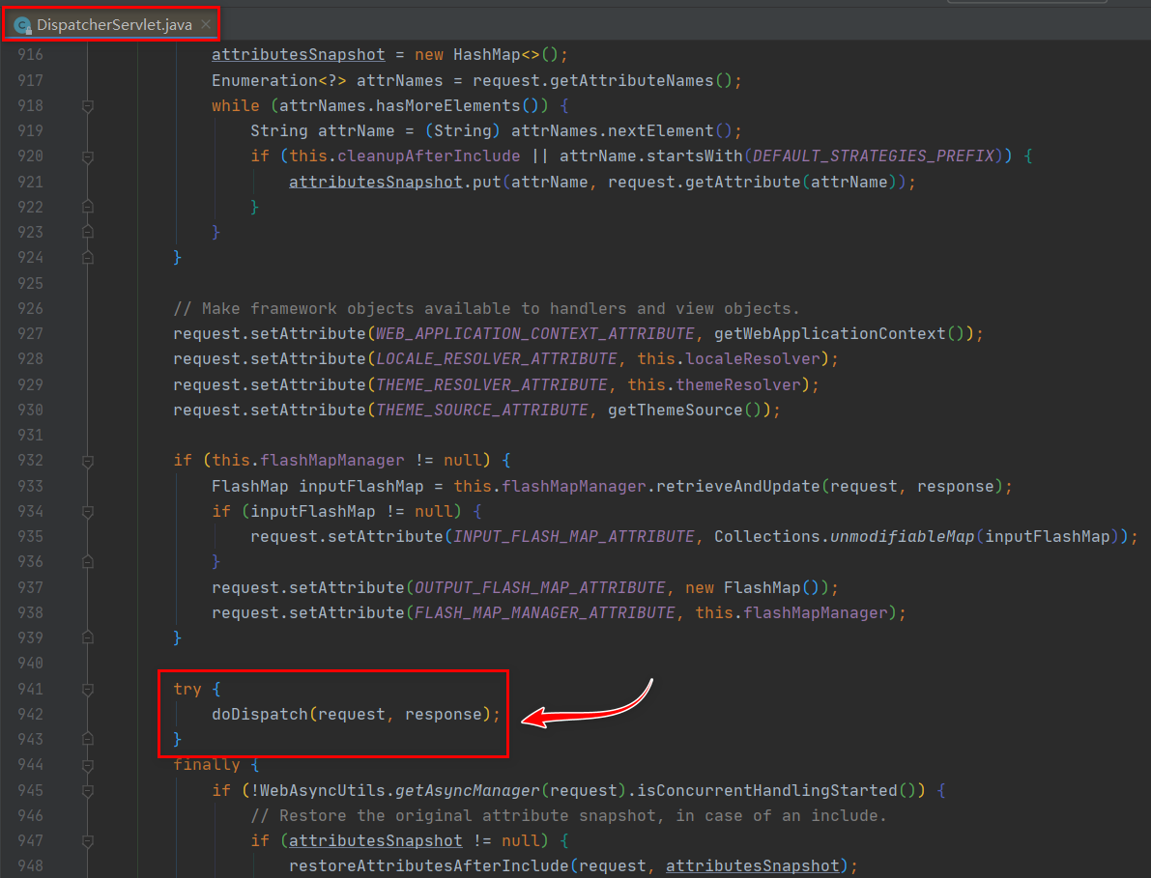Click HashMap constructor on line 916

coord(487,55)
